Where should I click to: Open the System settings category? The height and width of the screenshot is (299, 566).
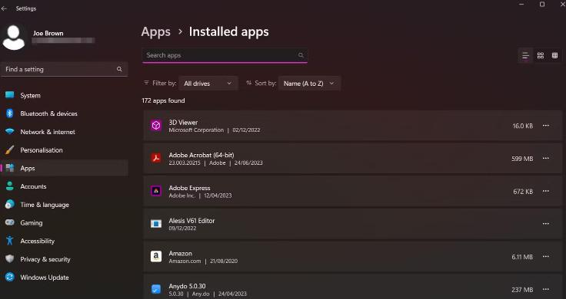pos(65,95)
